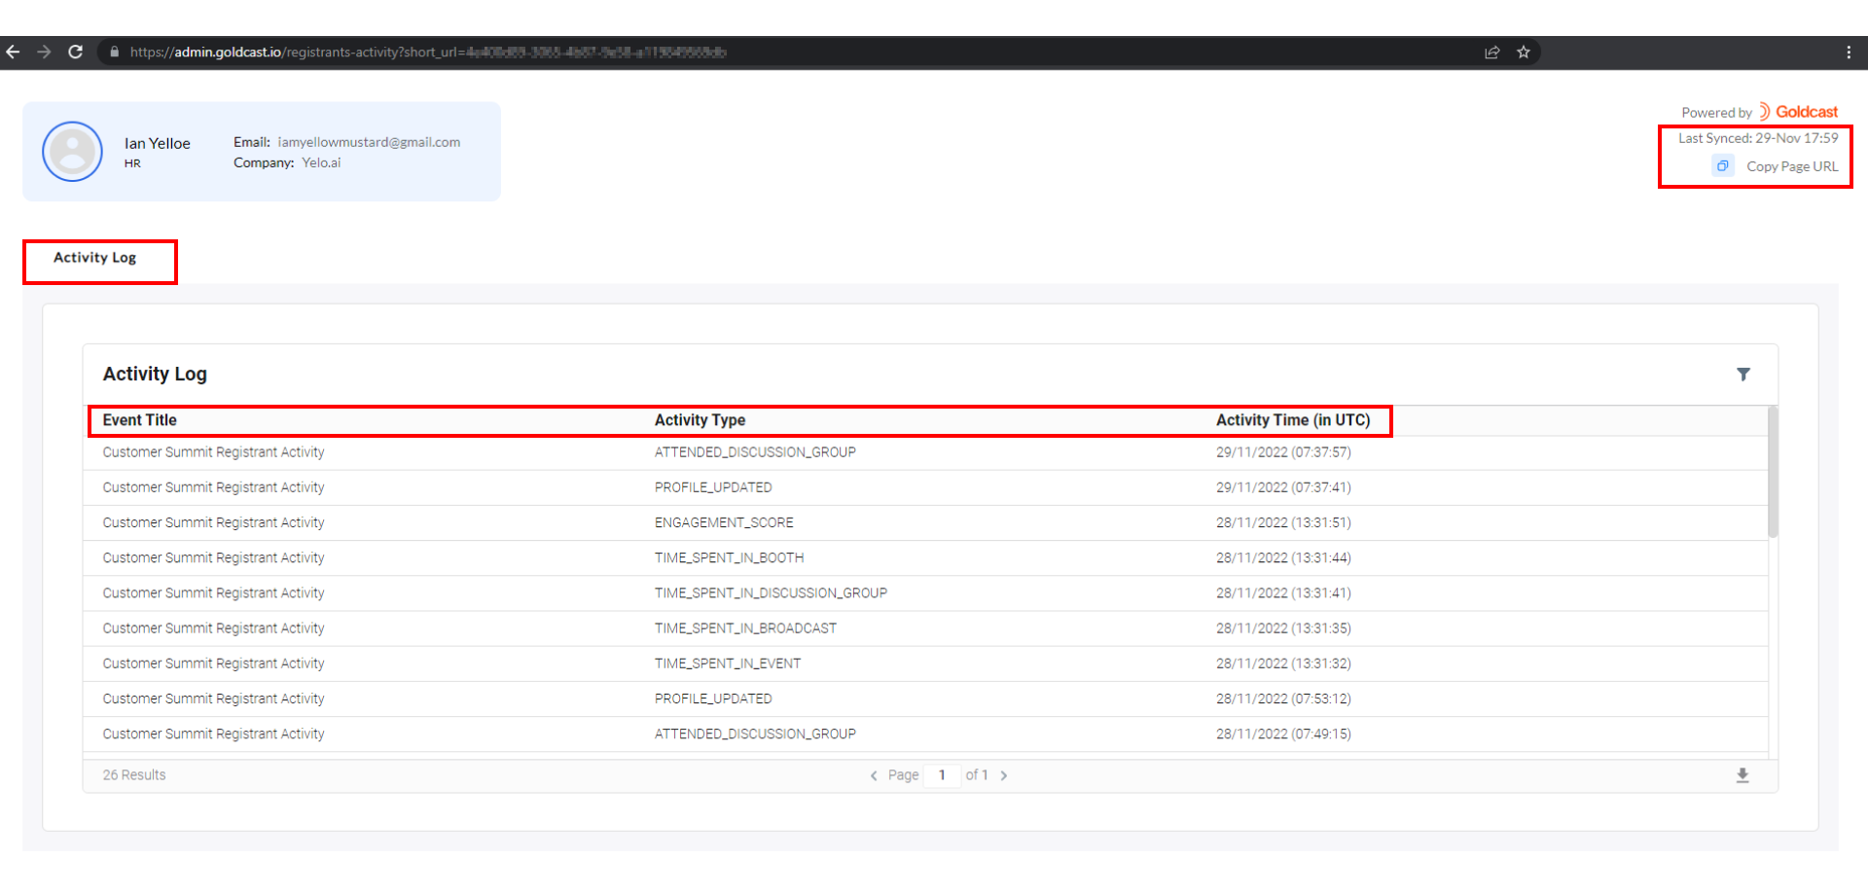Click email iamyellowmustard@gmail.com
Viewport: 1868px width, 896px height.
369,142
